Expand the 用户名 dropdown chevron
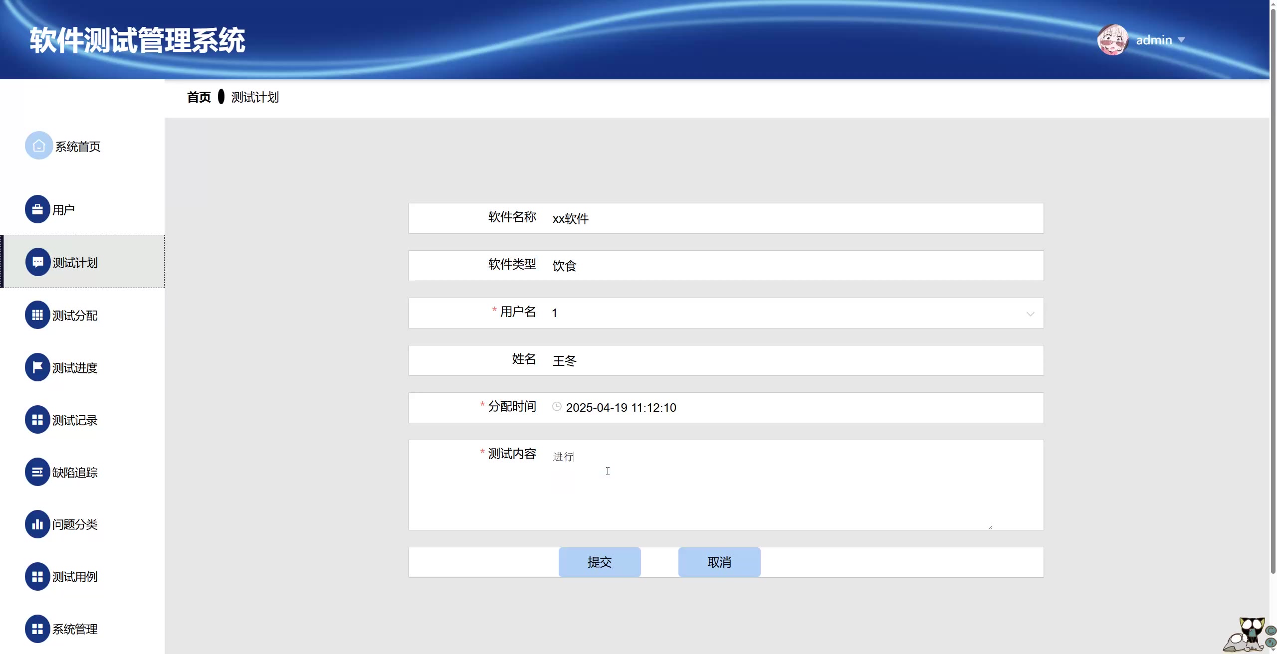This screenshot has width=1277, height=654. 1030,314
